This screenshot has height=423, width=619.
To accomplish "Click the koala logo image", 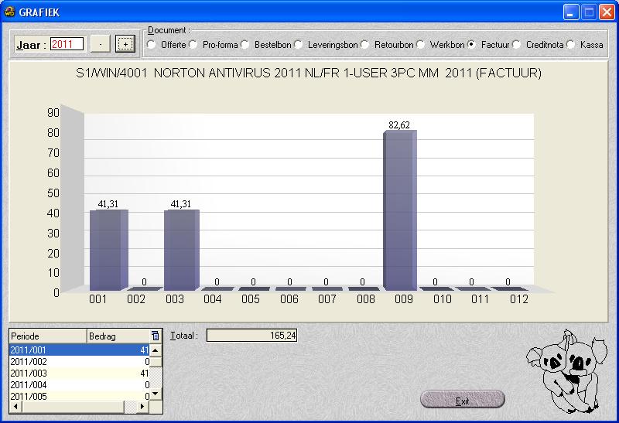I will pos(567,371).
